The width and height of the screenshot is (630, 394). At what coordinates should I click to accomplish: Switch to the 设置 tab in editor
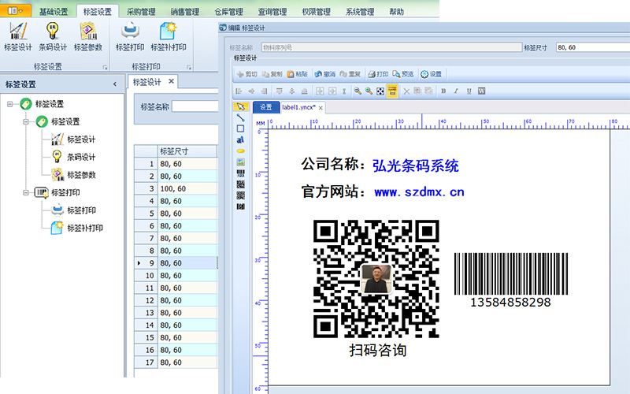265,107
